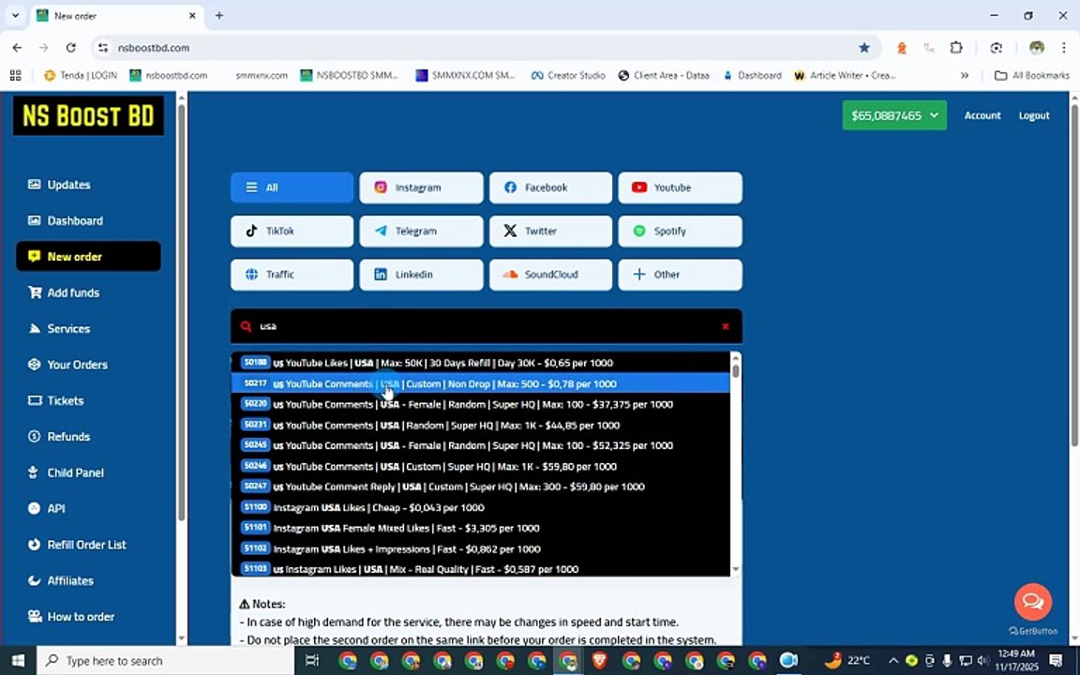Open Your Orders page
The height and width of the screenshot is (675, 1080).
click(x=77, y=365)
